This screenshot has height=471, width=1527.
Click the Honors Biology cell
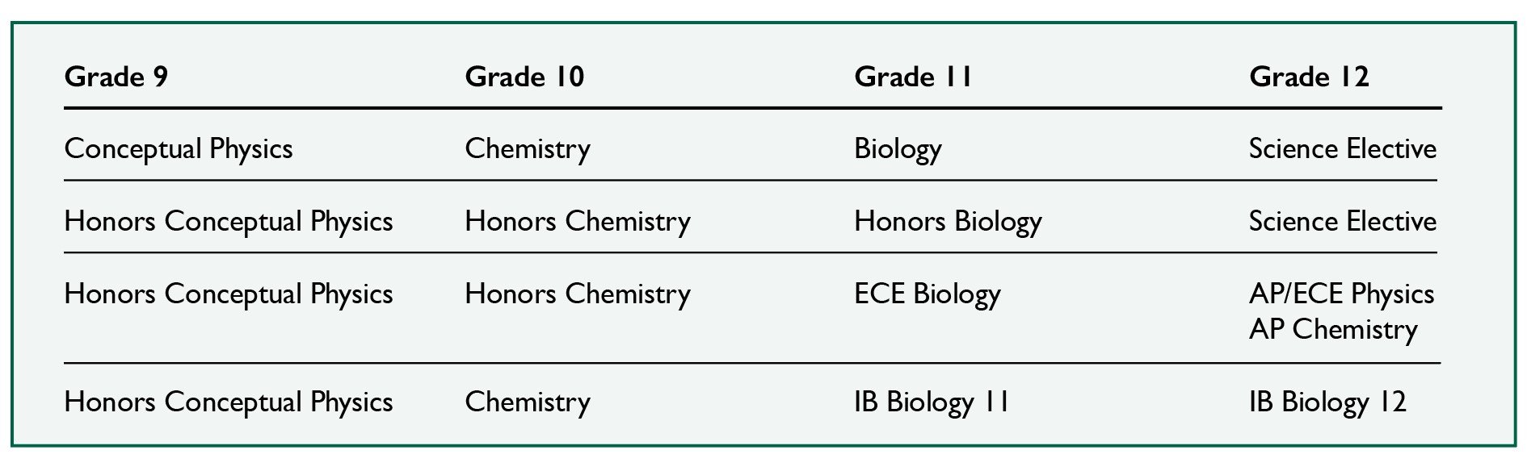[x=948, y=222]
